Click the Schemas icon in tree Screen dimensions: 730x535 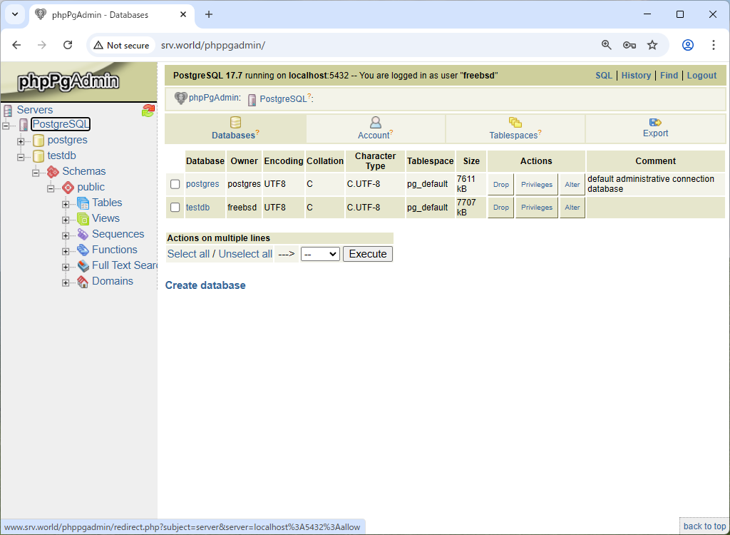point(53,171)
